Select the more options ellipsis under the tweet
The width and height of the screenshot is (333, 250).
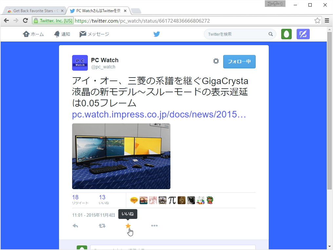click(154, 225)
